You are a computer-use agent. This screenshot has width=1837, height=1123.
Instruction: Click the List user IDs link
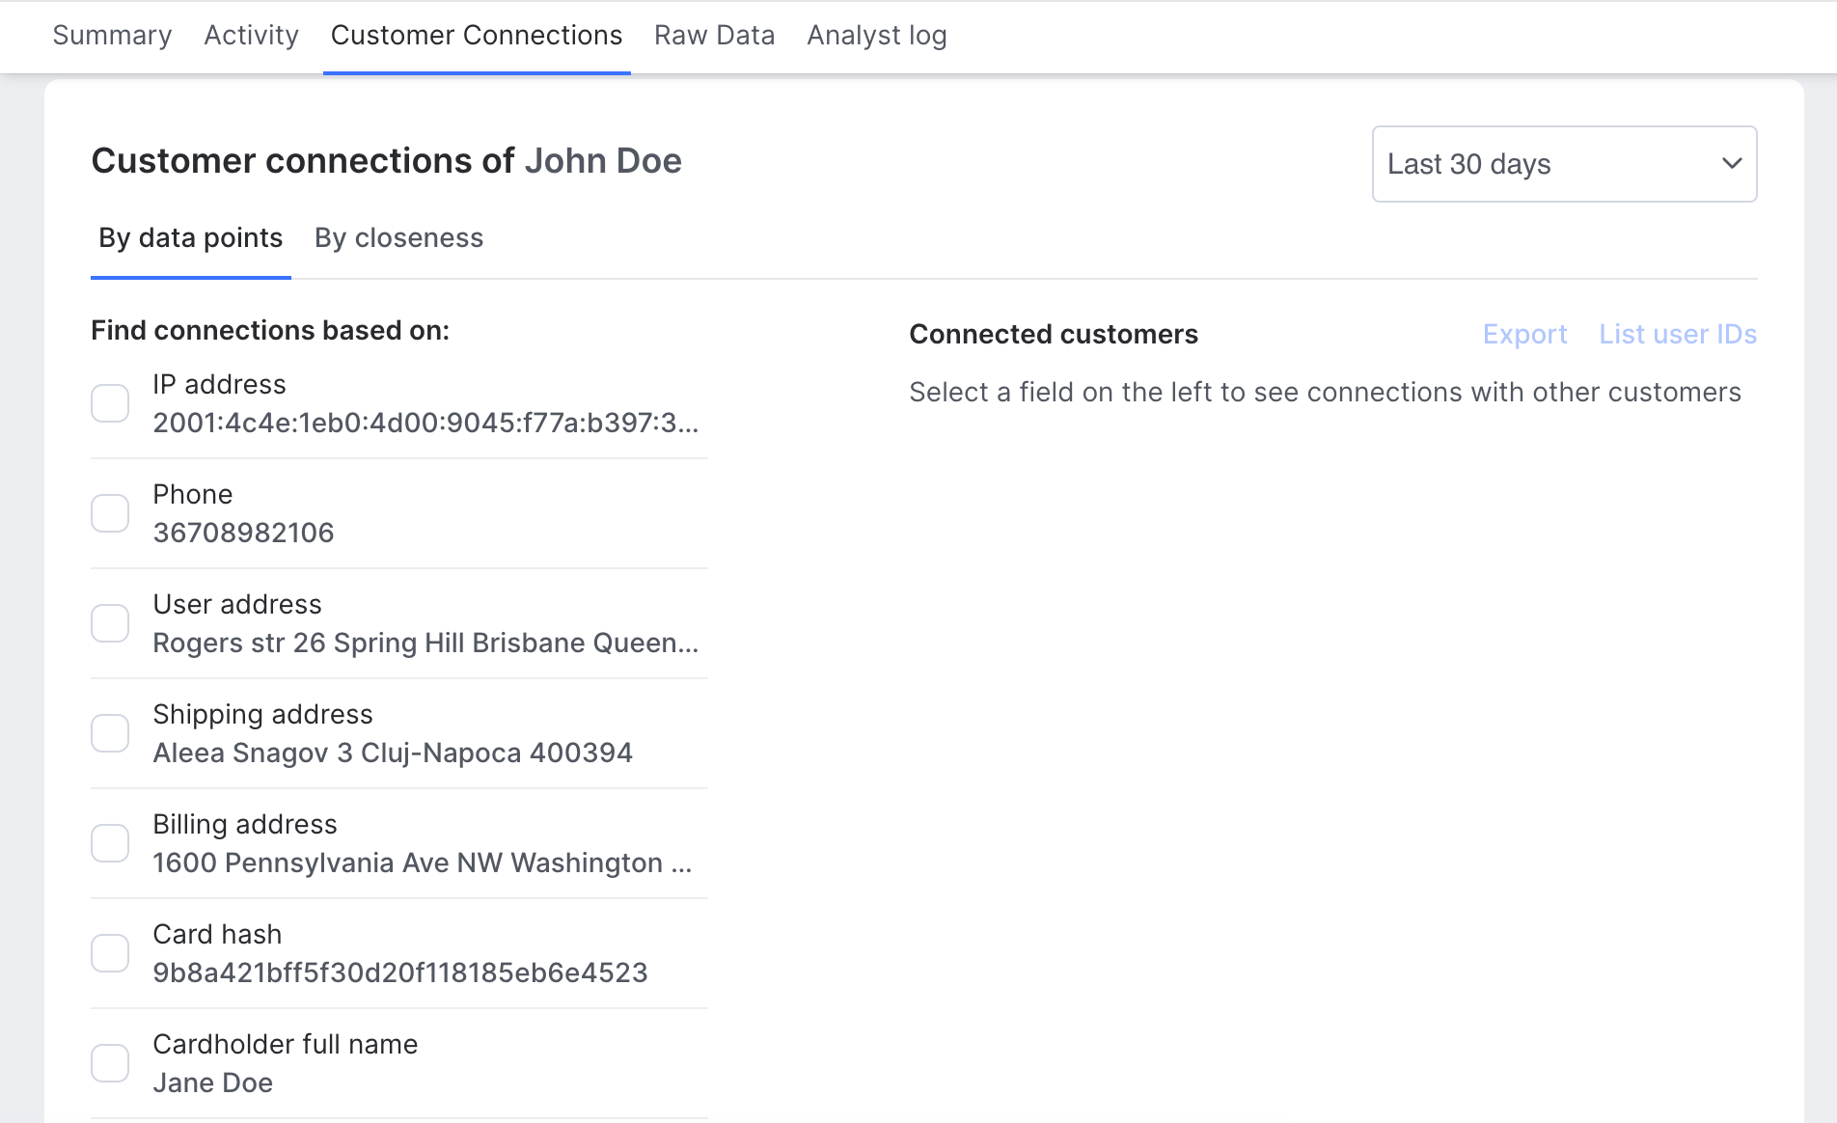click(x=1678, y=334)
